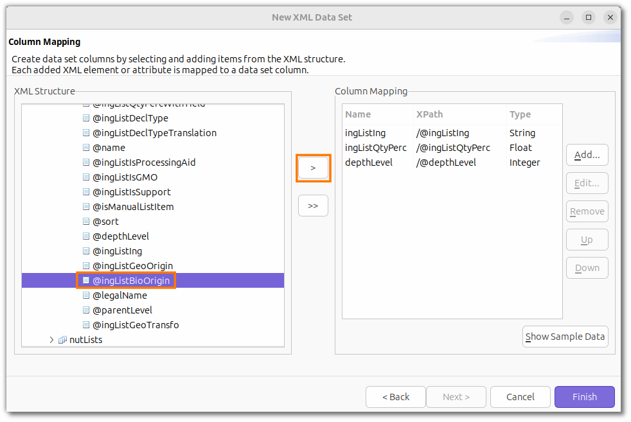Viewport: 631px width, 422px height.
Task: Select the Integer type cell
Action: click(x=524, y=163)
